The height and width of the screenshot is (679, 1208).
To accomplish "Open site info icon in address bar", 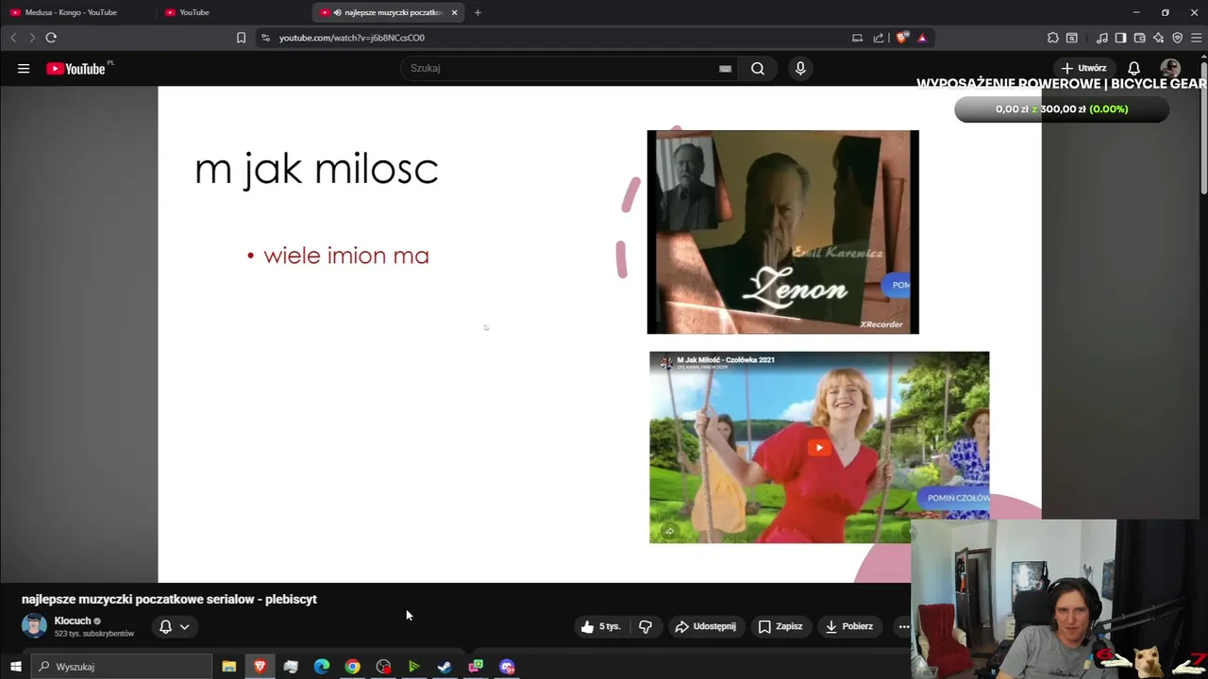I will pyautogui.click(x=265, y=38).
